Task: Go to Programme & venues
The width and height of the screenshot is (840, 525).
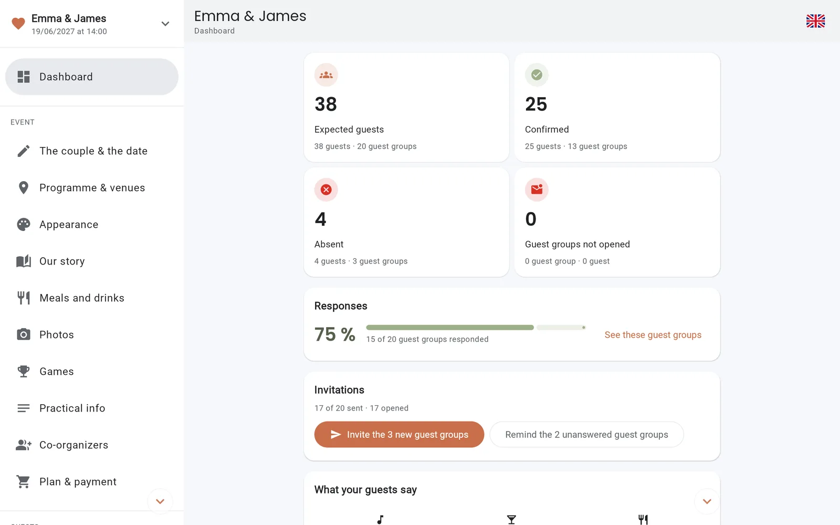Action: 92,188
